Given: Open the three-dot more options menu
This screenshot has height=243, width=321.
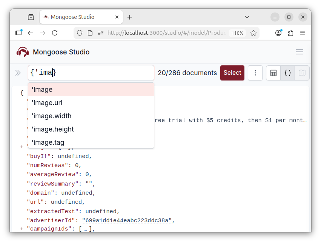Looking at the screenshot, I should pos(255,73).
